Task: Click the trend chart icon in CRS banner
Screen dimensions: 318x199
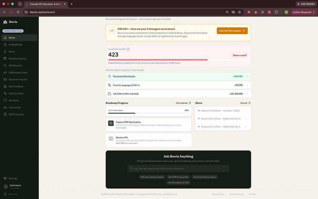Action: click(x=112, y=30)
